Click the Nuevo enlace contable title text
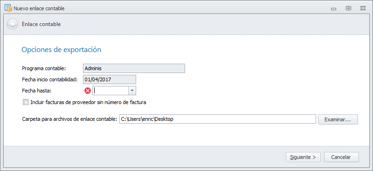Viewport: 373px width, 171px height. (39, 8)
